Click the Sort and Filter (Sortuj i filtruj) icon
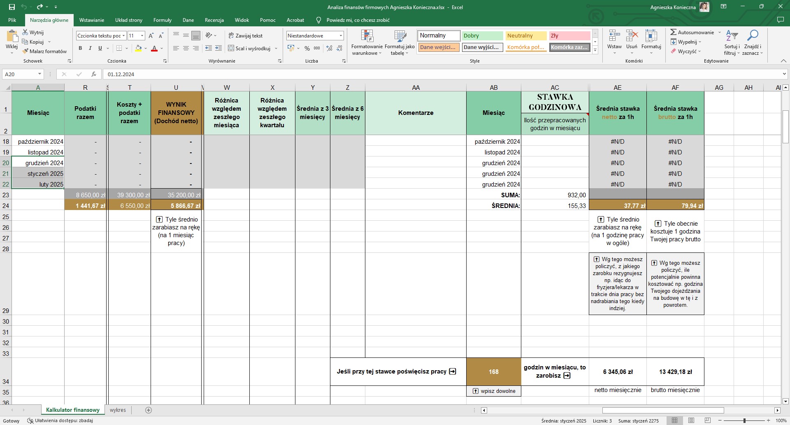This screenshot has height=425, width=790. pos(732,36)
